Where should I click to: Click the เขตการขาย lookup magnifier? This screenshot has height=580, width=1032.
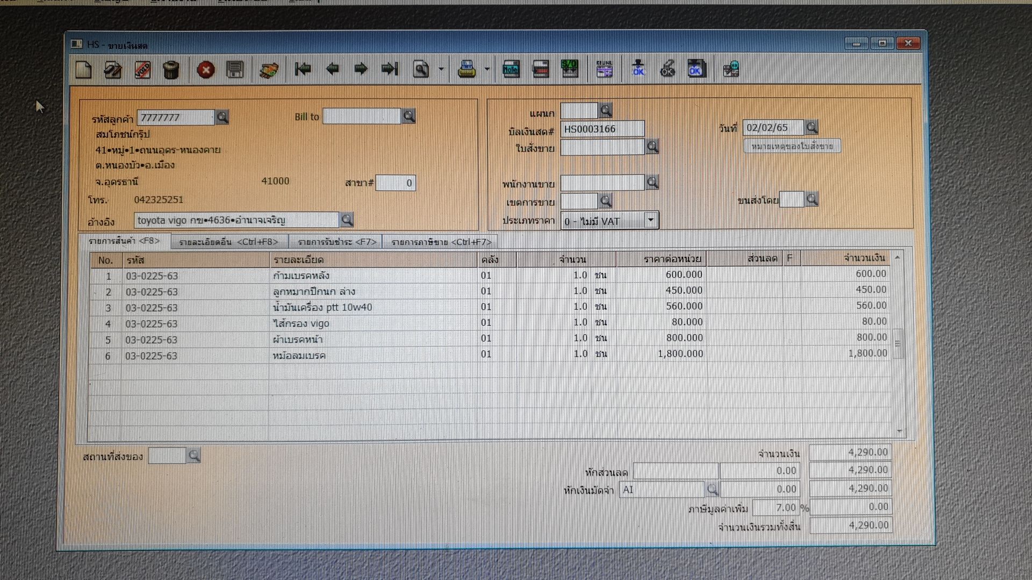606,201
